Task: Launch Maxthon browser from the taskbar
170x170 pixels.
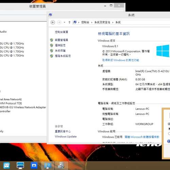Action: [34, 166]
